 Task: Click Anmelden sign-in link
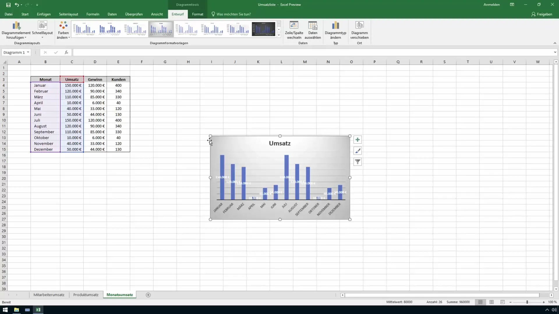491,5
